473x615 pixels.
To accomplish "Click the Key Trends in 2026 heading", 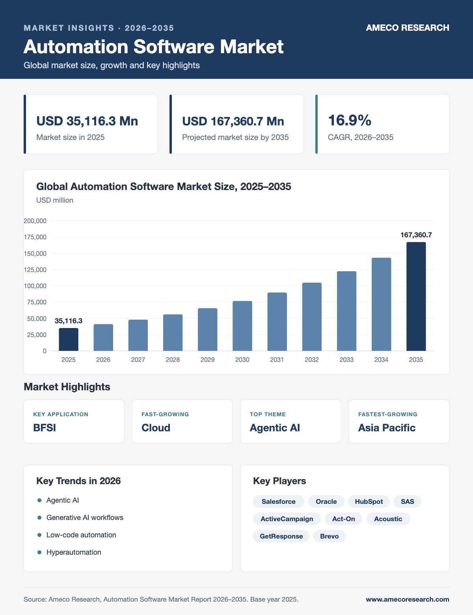I will pyautogui.click(x=78, y=481).
